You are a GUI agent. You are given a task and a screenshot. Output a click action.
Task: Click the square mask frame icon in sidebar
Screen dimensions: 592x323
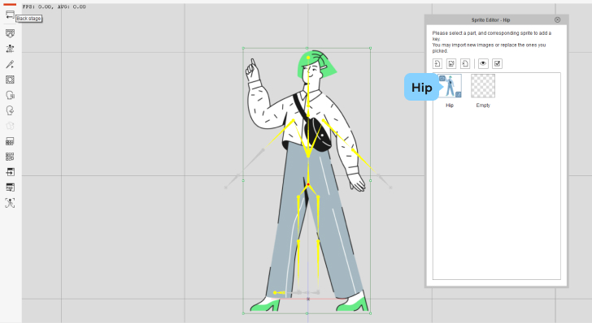[x=10, y=80]
